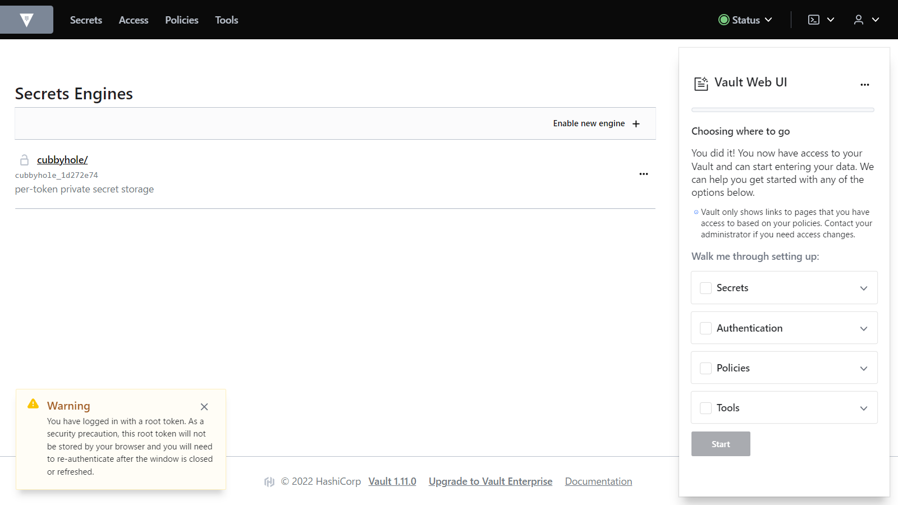The image size is (898, 505).
Task: Click the green Status indicator icon
Action: (x=723, y=20)
